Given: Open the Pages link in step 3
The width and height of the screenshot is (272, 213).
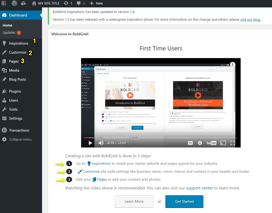Looking at the screenshot, I should [102, 179].
